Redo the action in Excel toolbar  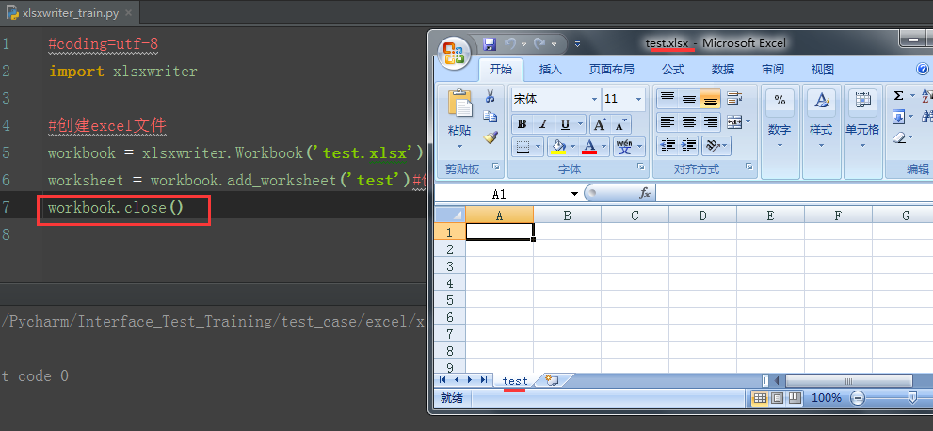click(539, 43)
